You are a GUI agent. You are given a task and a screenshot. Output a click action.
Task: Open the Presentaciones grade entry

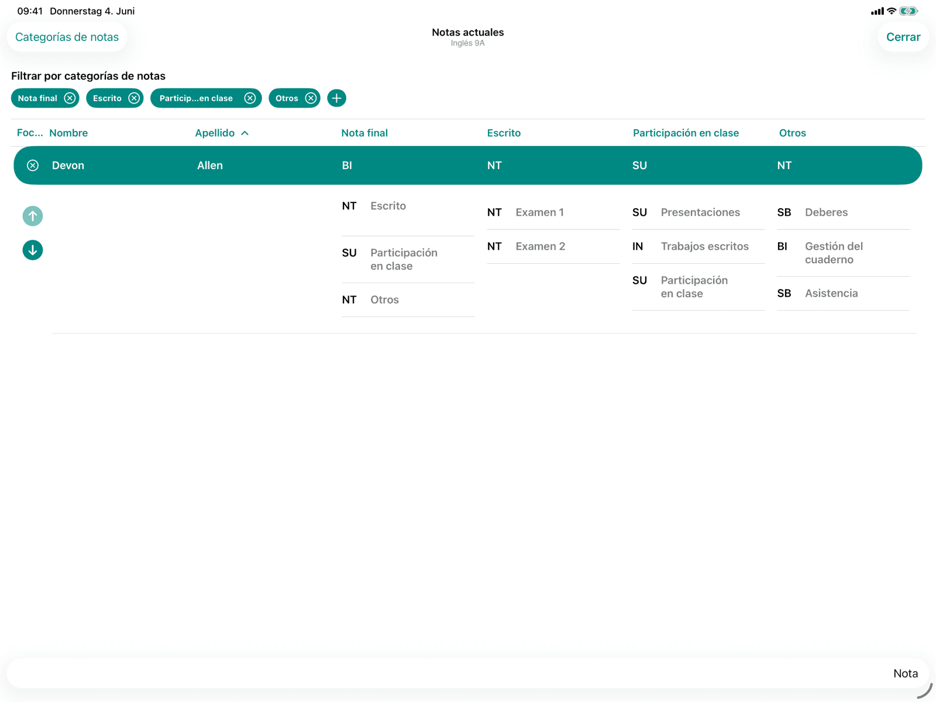[698, 212]
